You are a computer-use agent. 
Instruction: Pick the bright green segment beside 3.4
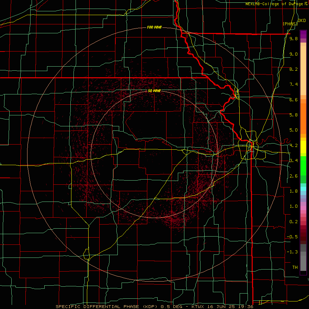[x=303, y=166]
